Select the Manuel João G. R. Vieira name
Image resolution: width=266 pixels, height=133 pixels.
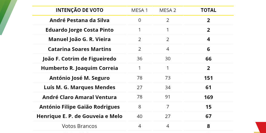(80, 39)
